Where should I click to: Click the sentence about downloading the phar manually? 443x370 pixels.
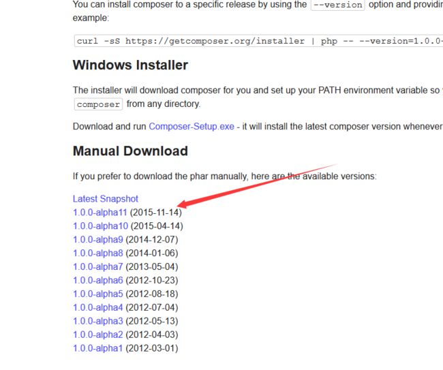[x=225, y=176]
